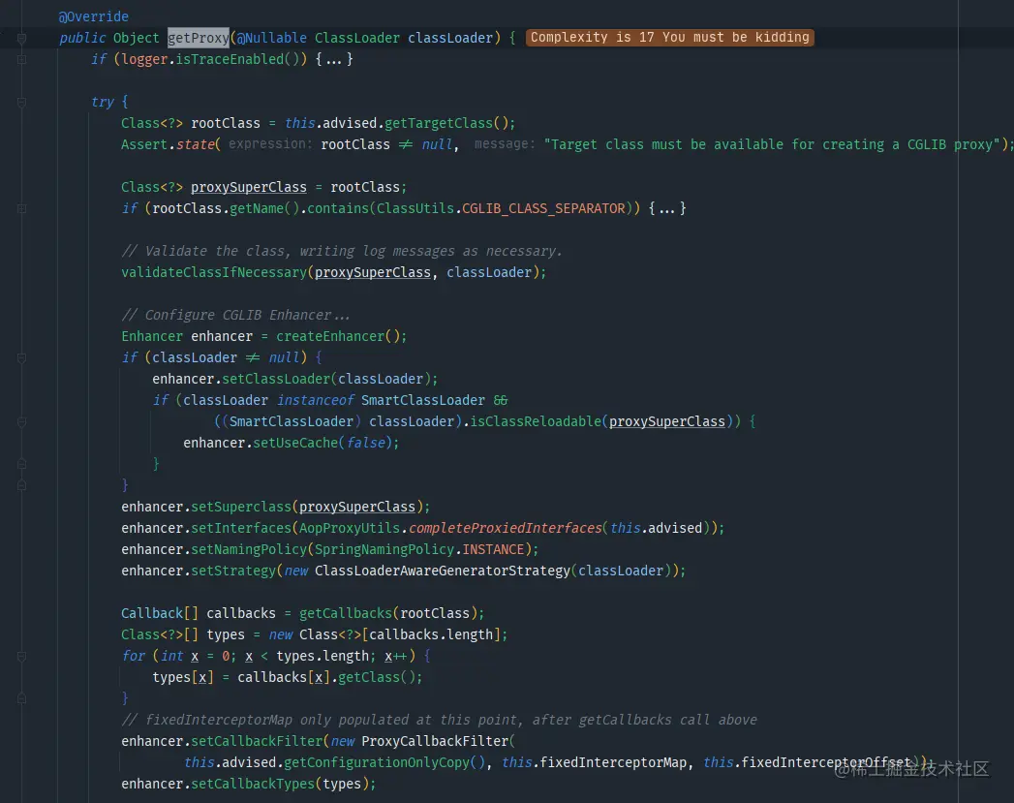Screen dimensions: 1014x803
Task: Click the getConfigurationOnlyCopy() call
Action: (x=384, y=763)
